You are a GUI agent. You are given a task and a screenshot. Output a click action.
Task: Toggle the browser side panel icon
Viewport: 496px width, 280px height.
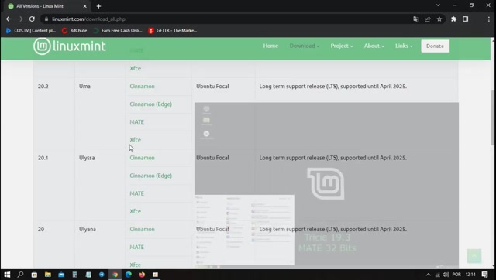pyautogui.click(x=465, y=19)
